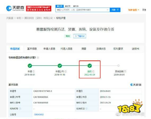Click the help icon beside 优先权日

click(86, 109)
